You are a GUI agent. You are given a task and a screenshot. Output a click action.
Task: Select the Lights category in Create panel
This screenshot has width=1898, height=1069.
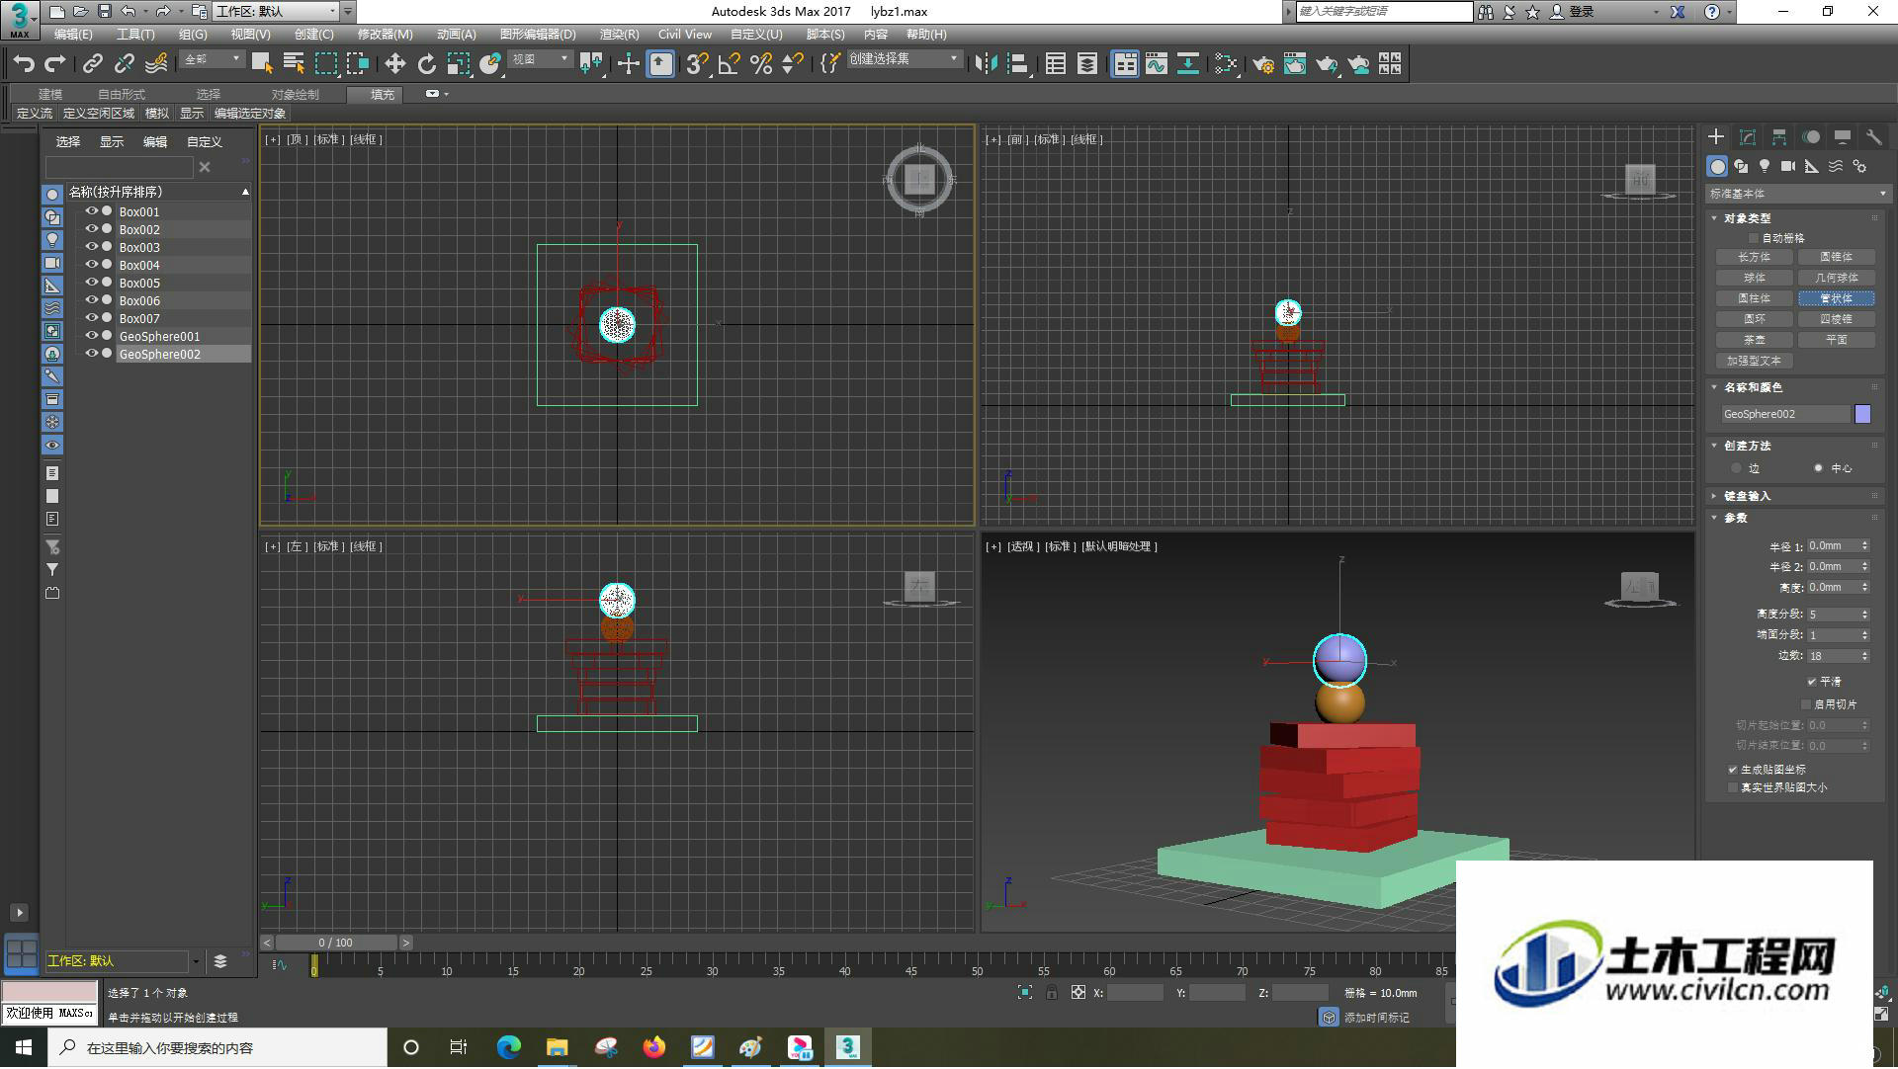[x=1765, y=166]
